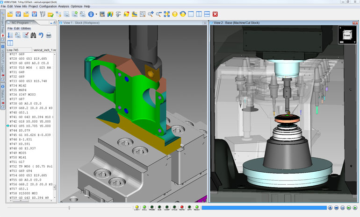Click the blue Info circle toolbar icon
This screenshot has width=360, height=217.
[x=91, y=14]
